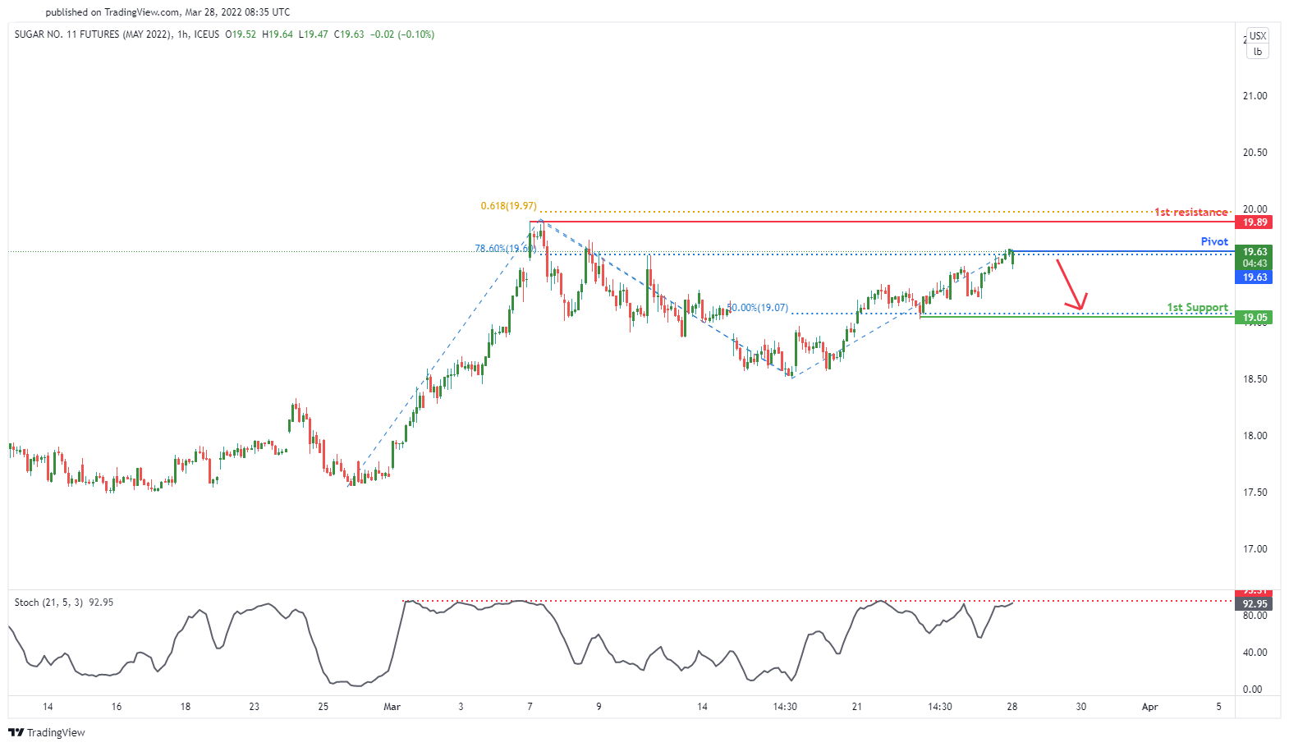
Task: Click the 21.00 price axis label
Action: click(1255, 96)
